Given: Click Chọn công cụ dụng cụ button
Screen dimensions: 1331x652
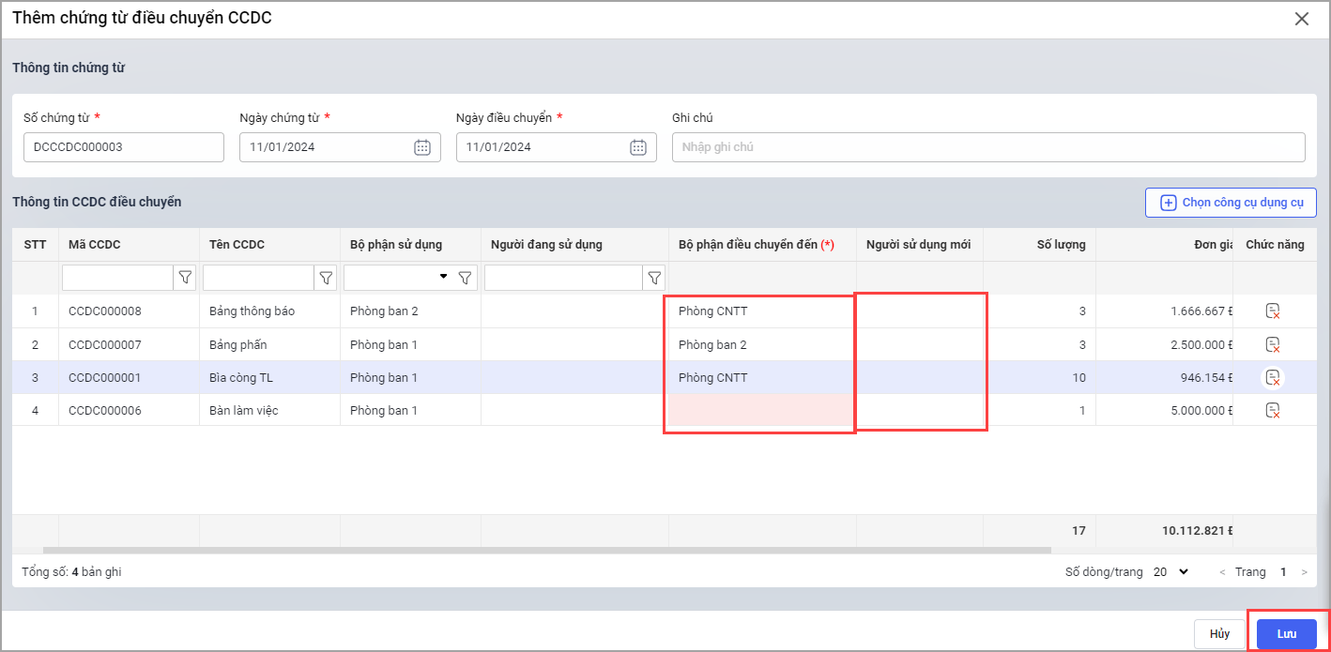Looking at the screenshot, I should pos(1231,203).
